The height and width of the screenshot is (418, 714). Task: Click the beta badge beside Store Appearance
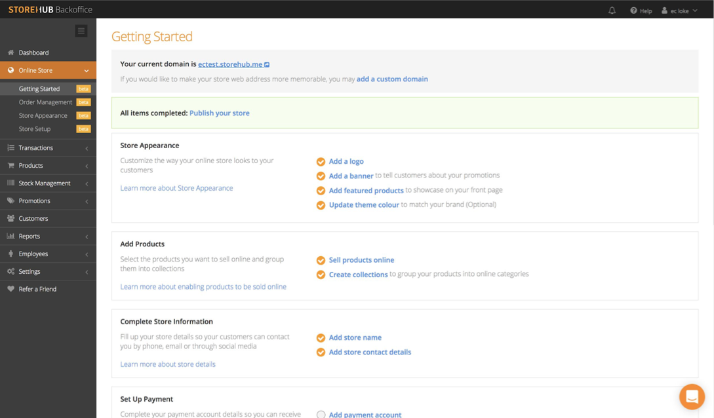(x=83, y=115)
